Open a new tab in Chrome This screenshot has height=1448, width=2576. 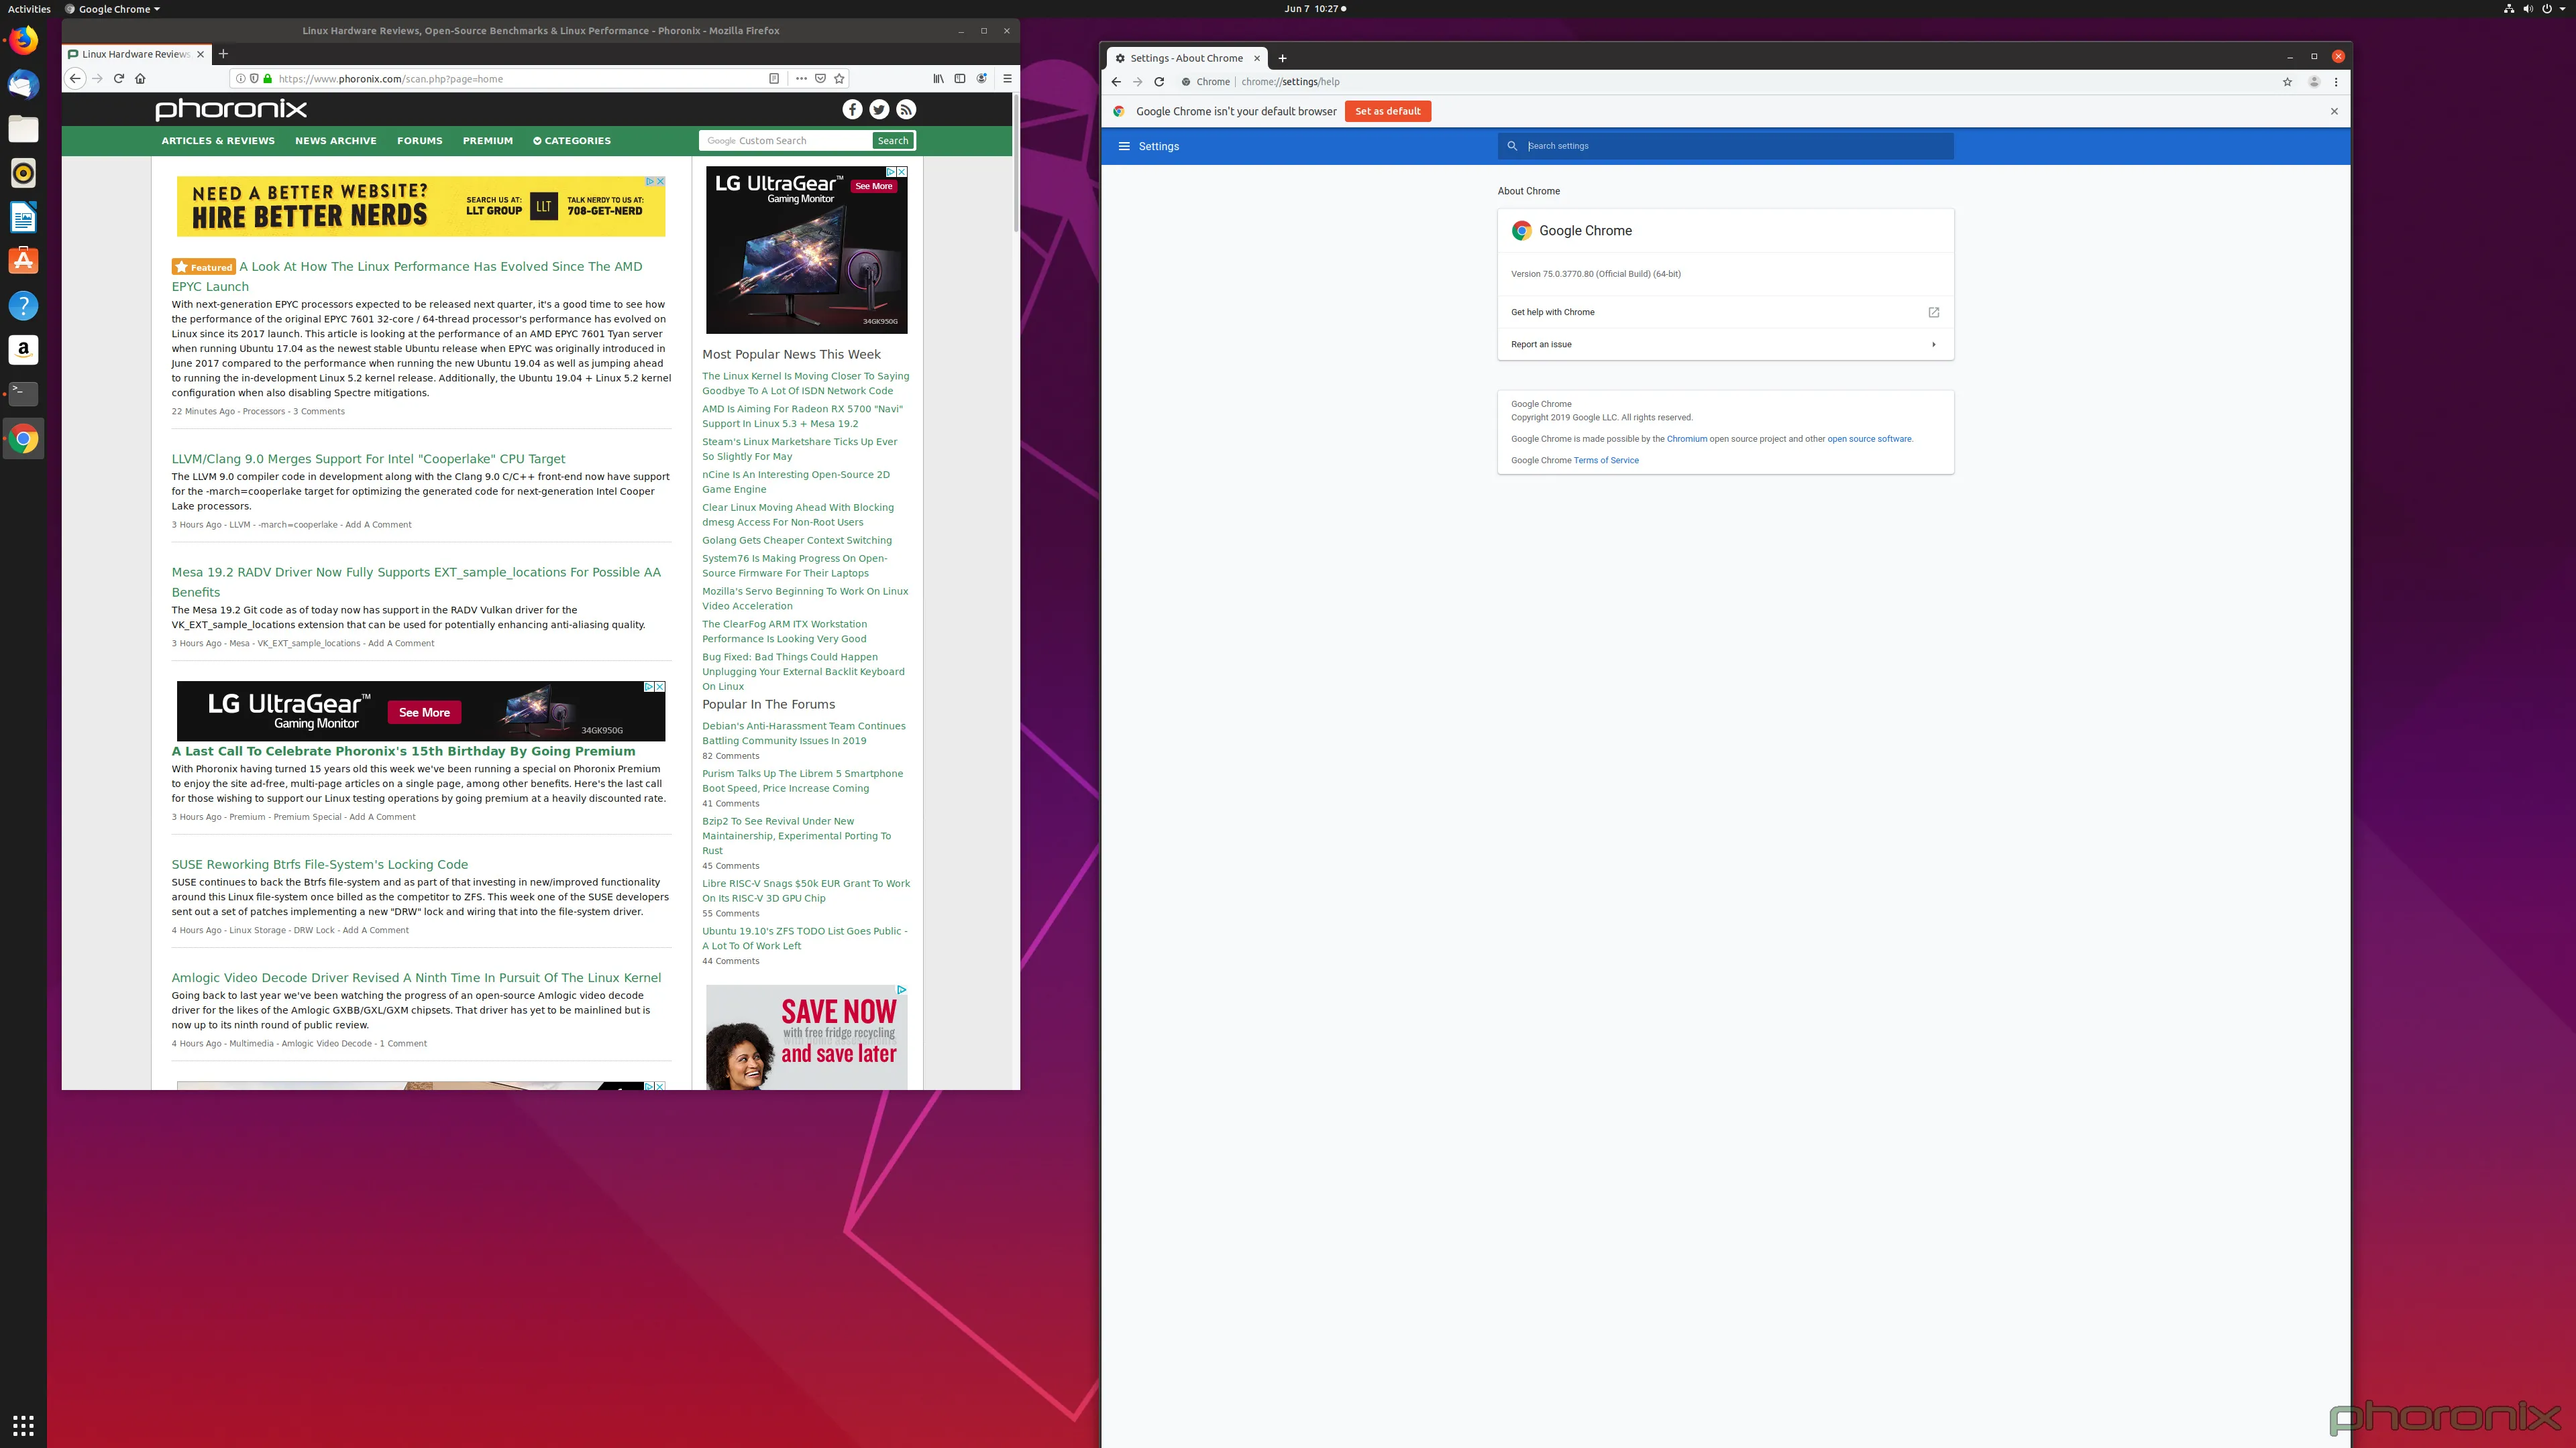click(1282, 58)
